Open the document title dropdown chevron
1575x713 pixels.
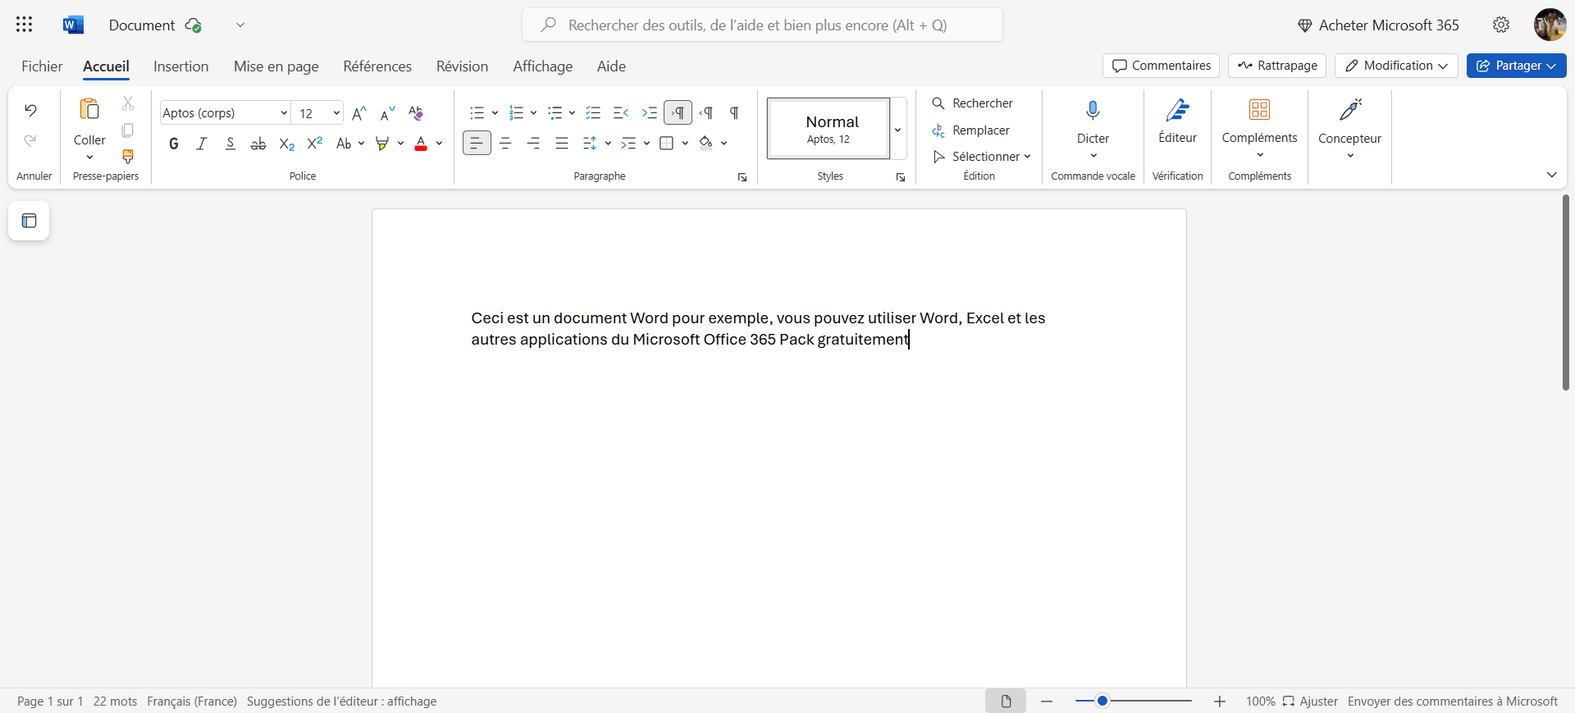[x=240, y=25]
